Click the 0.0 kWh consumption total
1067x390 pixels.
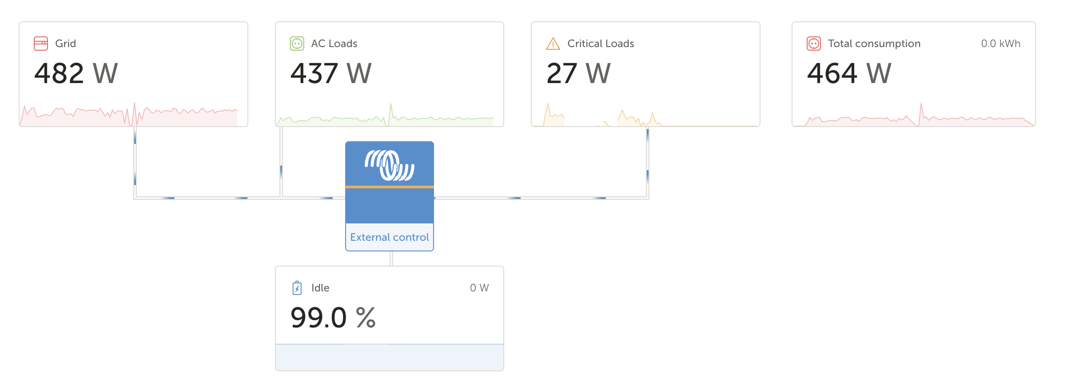pos(1000,44)
